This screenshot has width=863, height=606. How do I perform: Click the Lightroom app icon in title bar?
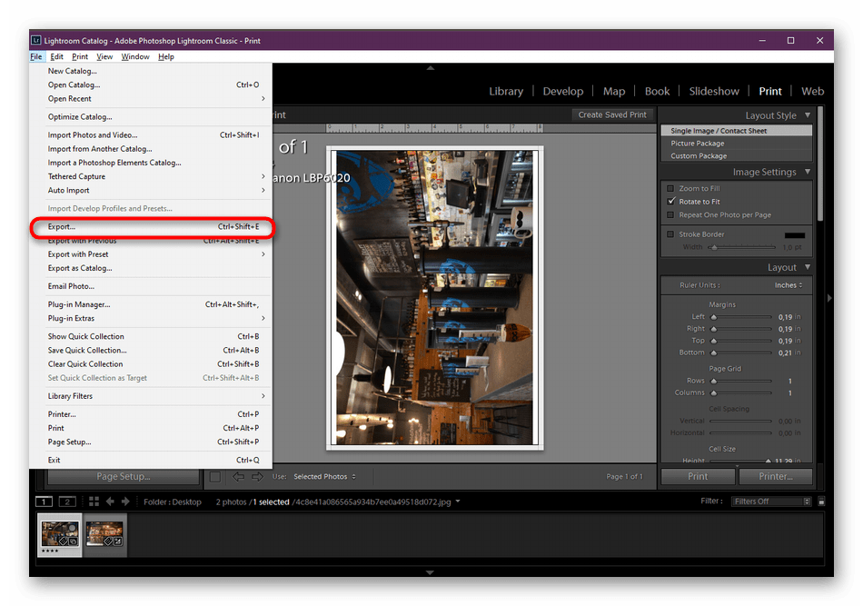pyautogui.click(x=36, y=40)
